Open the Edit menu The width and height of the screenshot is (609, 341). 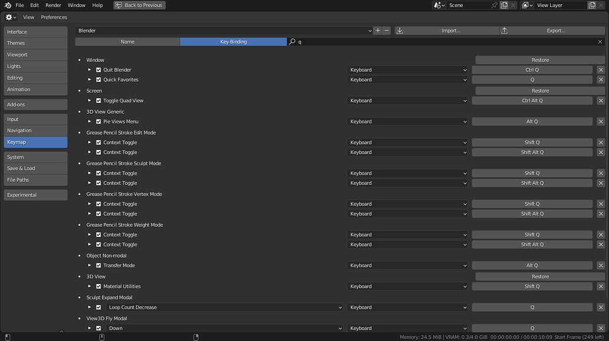tap(34, 5)
